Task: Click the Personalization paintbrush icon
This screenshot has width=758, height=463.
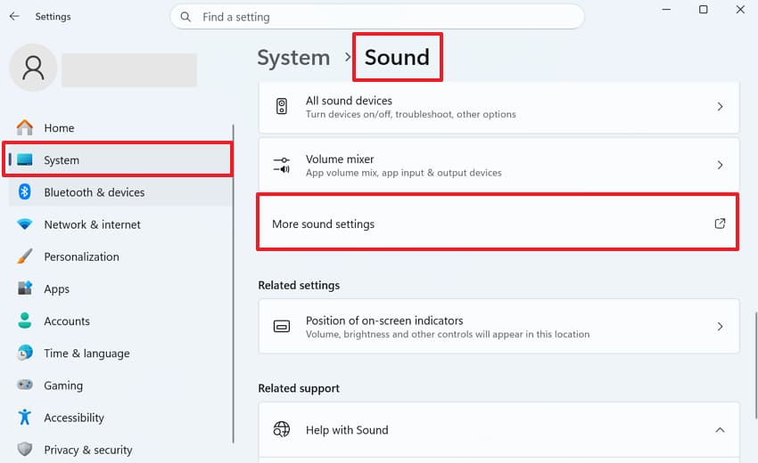Action: tap(25, 256)
